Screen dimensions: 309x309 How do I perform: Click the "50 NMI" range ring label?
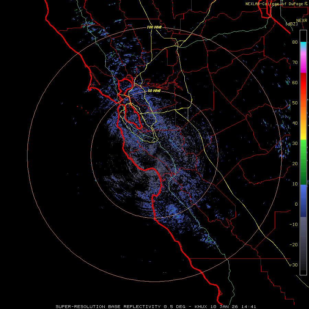154,91
